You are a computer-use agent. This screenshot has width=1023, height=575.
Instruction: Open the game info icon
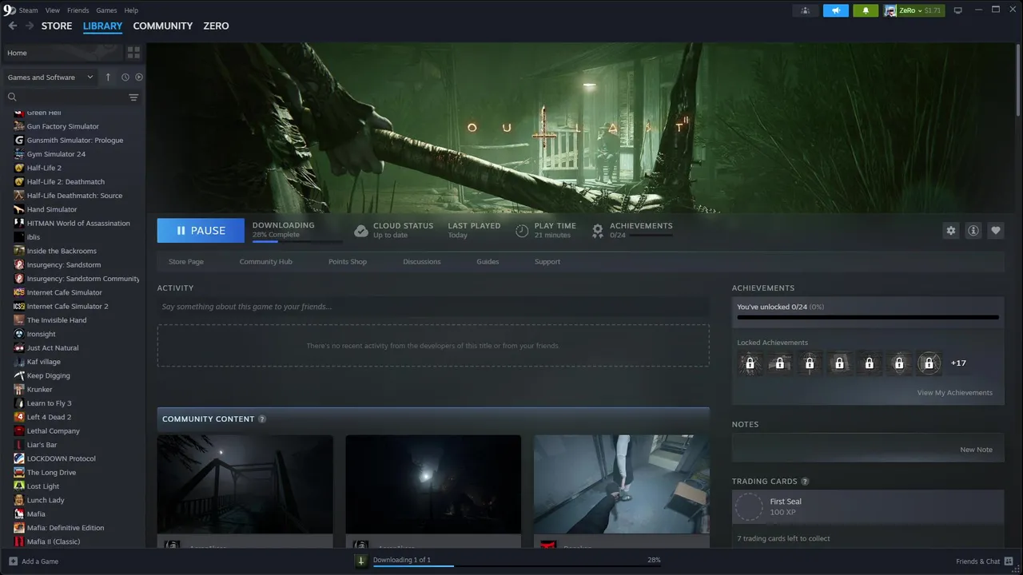(973, 230)
